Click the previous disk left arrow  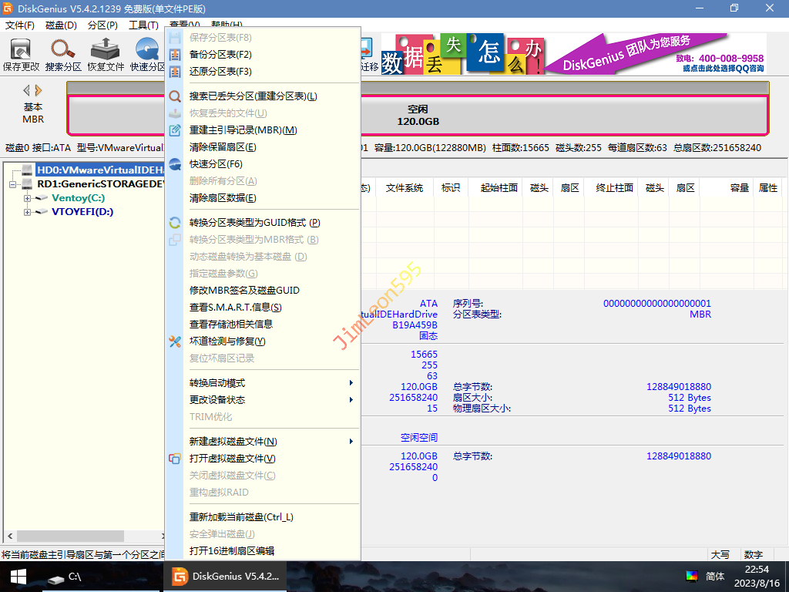click(x=26, y=90)
